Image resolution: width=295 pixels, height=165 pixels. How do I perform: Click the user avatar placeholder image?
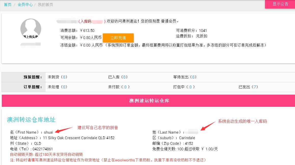point(31,29)
